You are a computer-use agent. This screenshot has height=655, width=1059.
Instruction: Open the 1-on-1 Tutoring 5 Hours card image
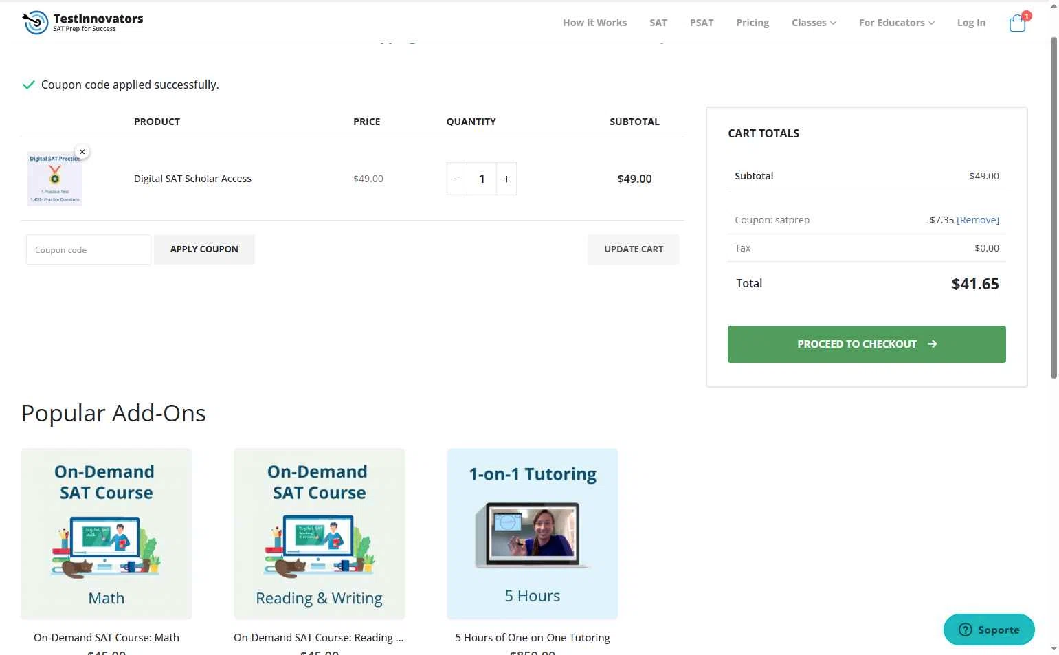coord(533,534)
